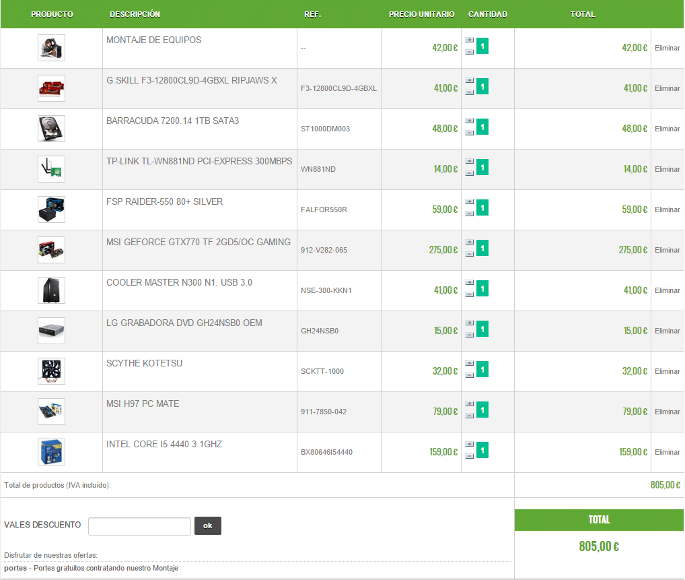
Task: Select quantity box for MSI GEFORCE GTX770
Action: tap(482, 249)
